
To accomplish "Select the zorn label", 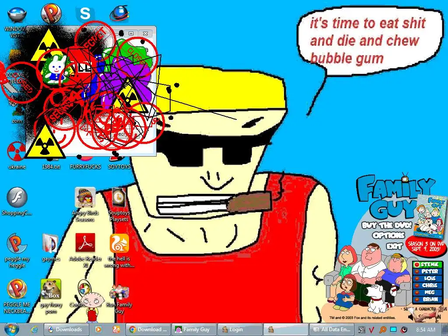I will [17, 121].
